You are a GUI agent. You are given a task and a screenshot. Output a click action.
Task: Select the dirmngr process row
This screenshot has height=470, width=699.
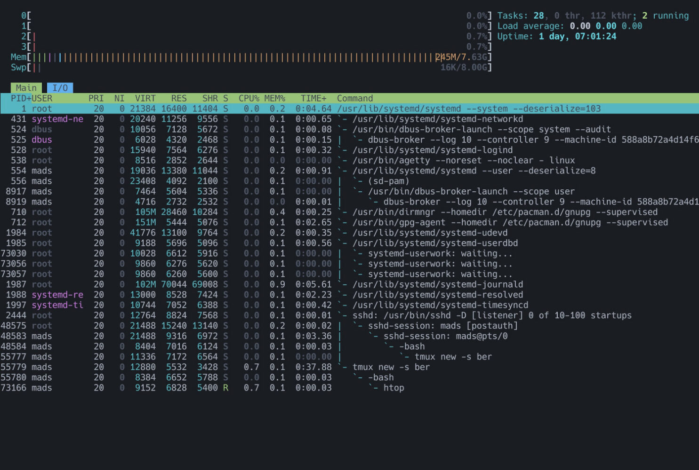(x=349, y=212)
